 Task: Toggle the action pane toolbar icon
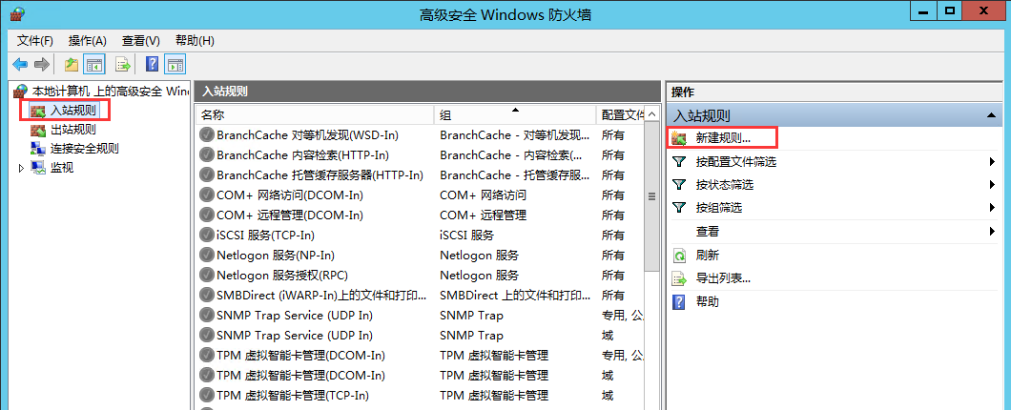175,65
